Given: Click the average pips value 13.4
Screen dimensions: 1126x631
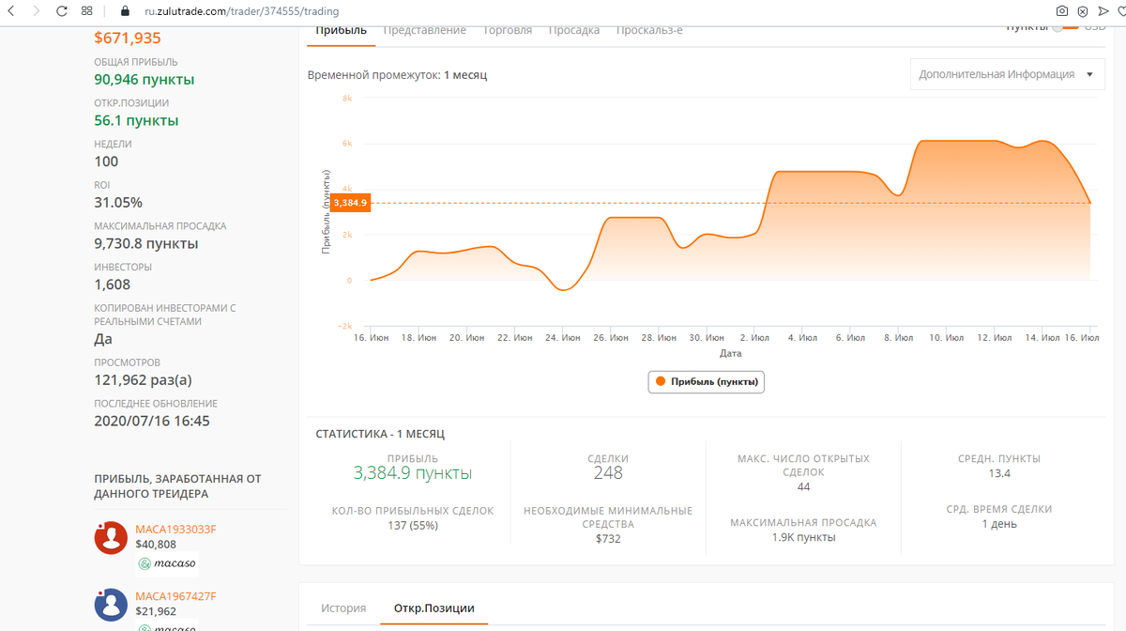Looking at the screenshot, I should coord(999,473).
